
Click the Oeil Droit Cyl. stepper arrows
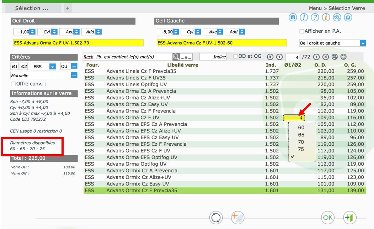pyautogui.click(x=54, y=32)
